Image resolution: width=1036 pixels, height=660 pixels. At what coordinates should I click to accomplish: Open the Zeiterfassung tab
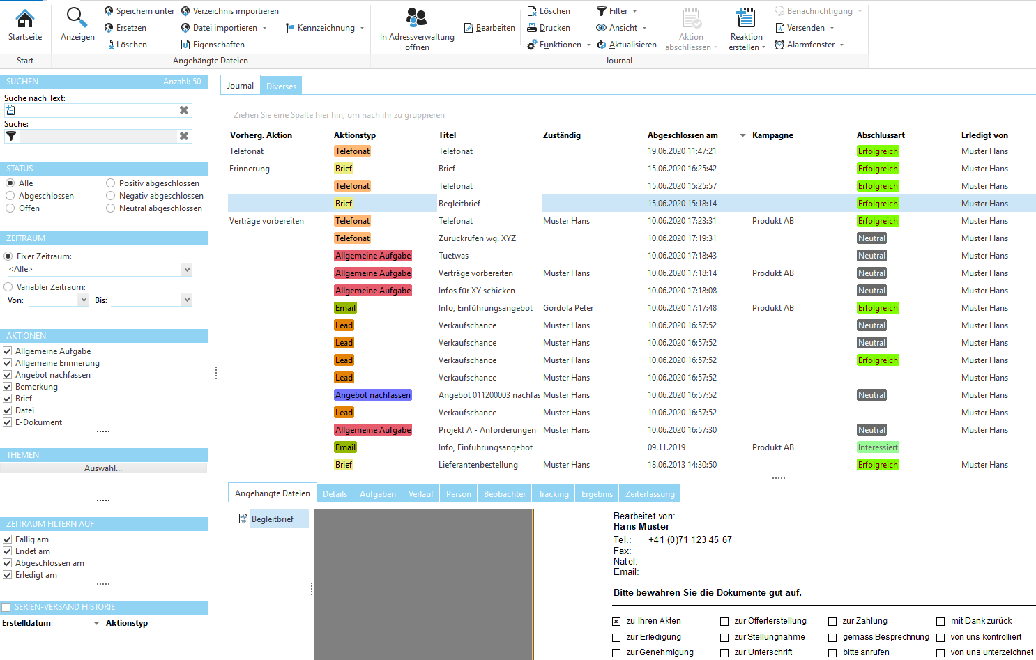(650, 493)
